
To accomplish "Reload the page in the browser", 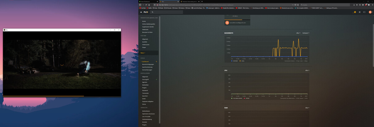I will pyautogui.click(x=146, y=5).
